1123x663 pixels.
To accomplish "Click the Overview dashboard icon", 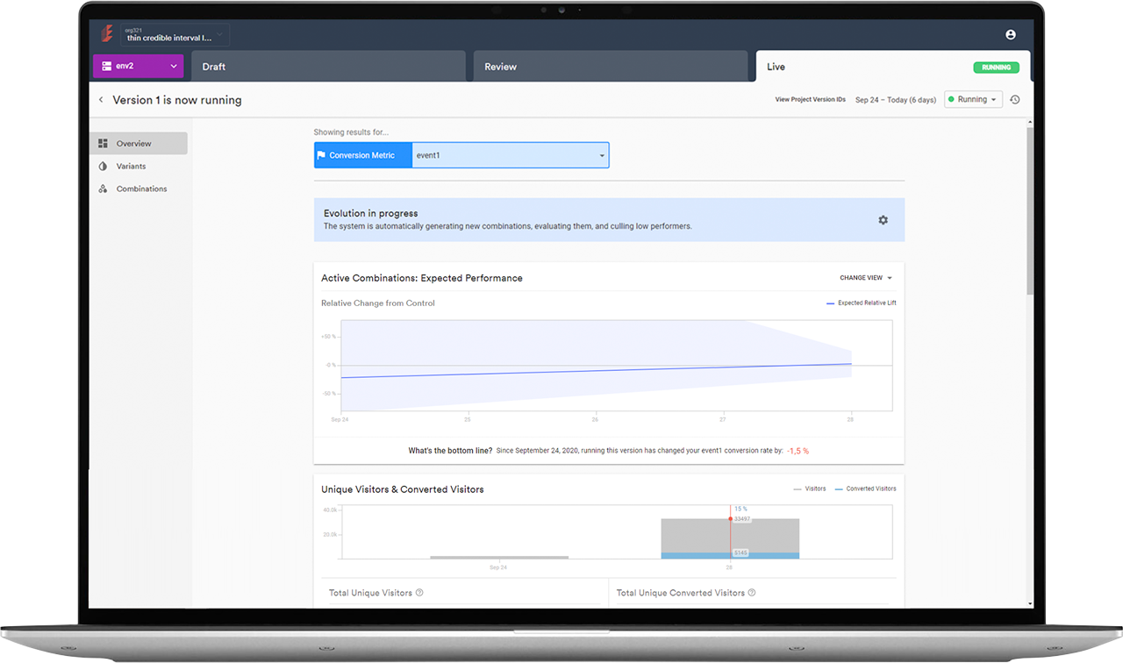I will (103, 143).
